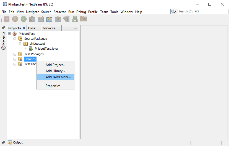Image resolution: width=229 pixels, height=146 pixels.
Task: Choose Add Project... from context menu
Action: tap(56, 65)
